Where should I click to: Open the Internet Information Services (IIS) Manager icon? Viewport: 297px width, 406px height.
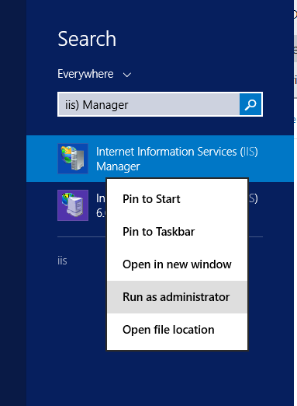[x=73, y=159]
